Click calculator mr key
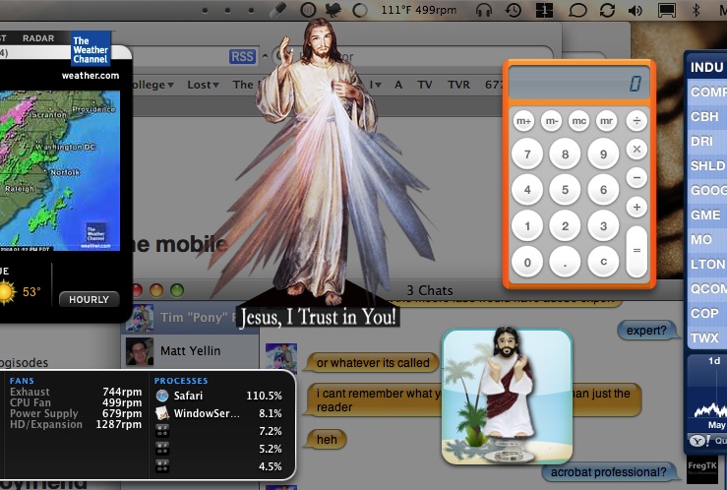Image resolution: width=727 pixels, height=490 pixels. (606, 121)
